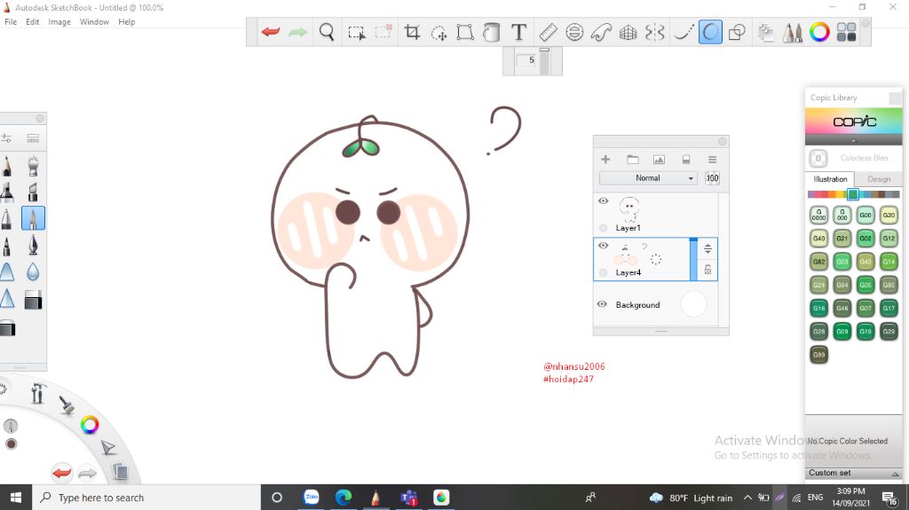
Task: Click the Background layer color circle
Action: click(x=693, y=304)
